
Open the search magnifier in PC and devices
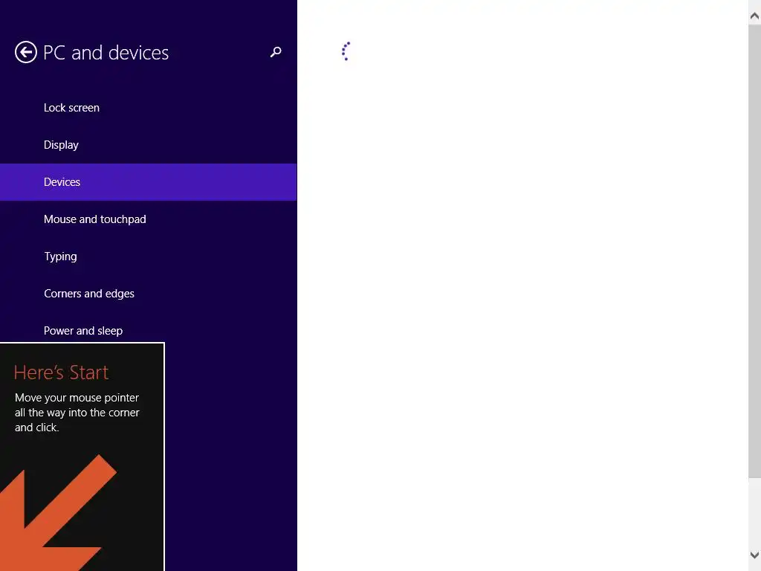[x=276, y=52]
